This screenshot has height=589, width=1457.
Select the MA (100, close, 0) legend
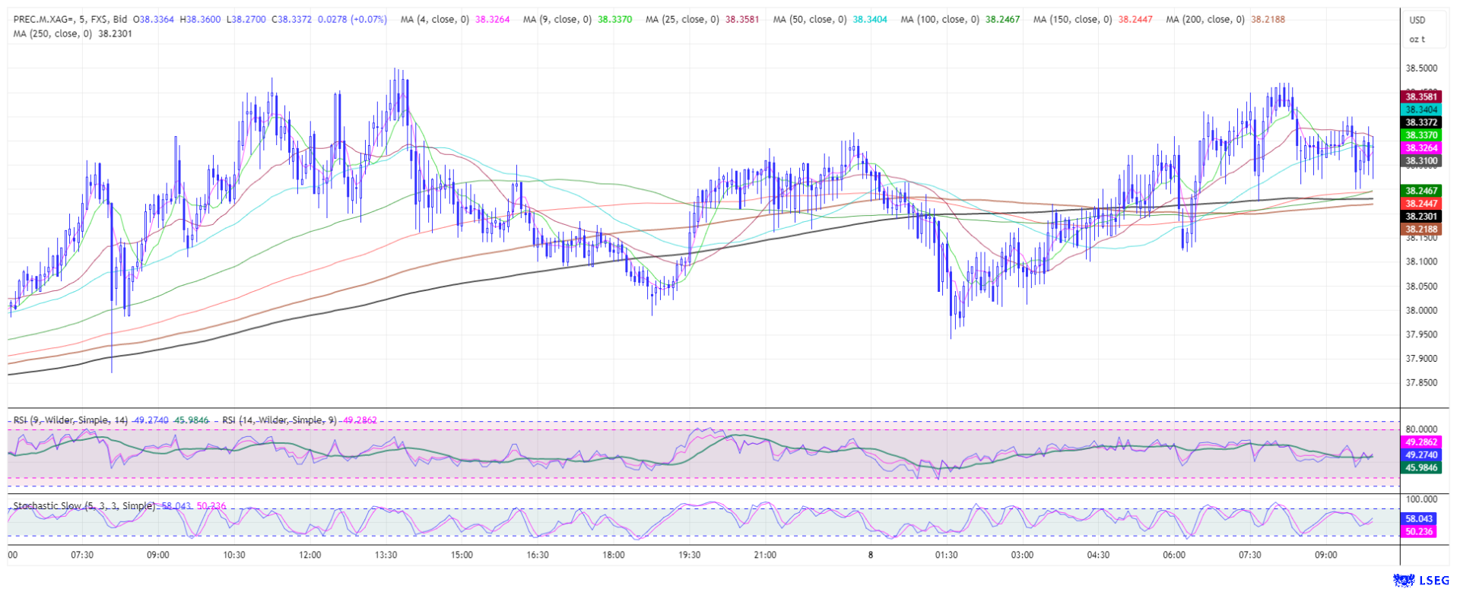(939, 19)
